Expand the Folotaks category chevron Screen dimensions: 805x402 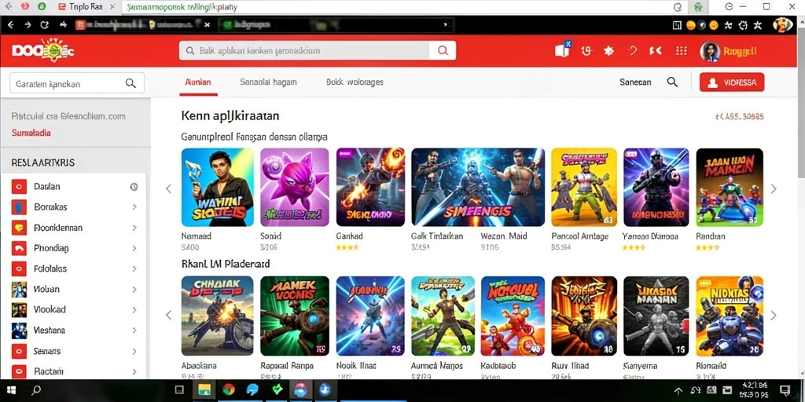[134, 269]
